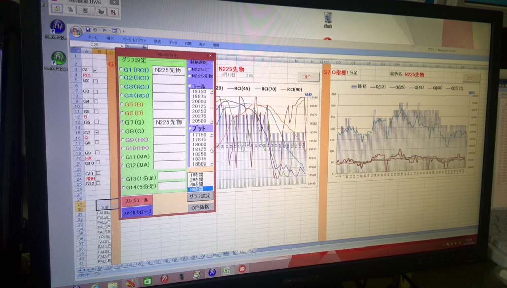Click the down arrow of the プット strike list
The image size is (507, 288).
click(x=212, y=164)
